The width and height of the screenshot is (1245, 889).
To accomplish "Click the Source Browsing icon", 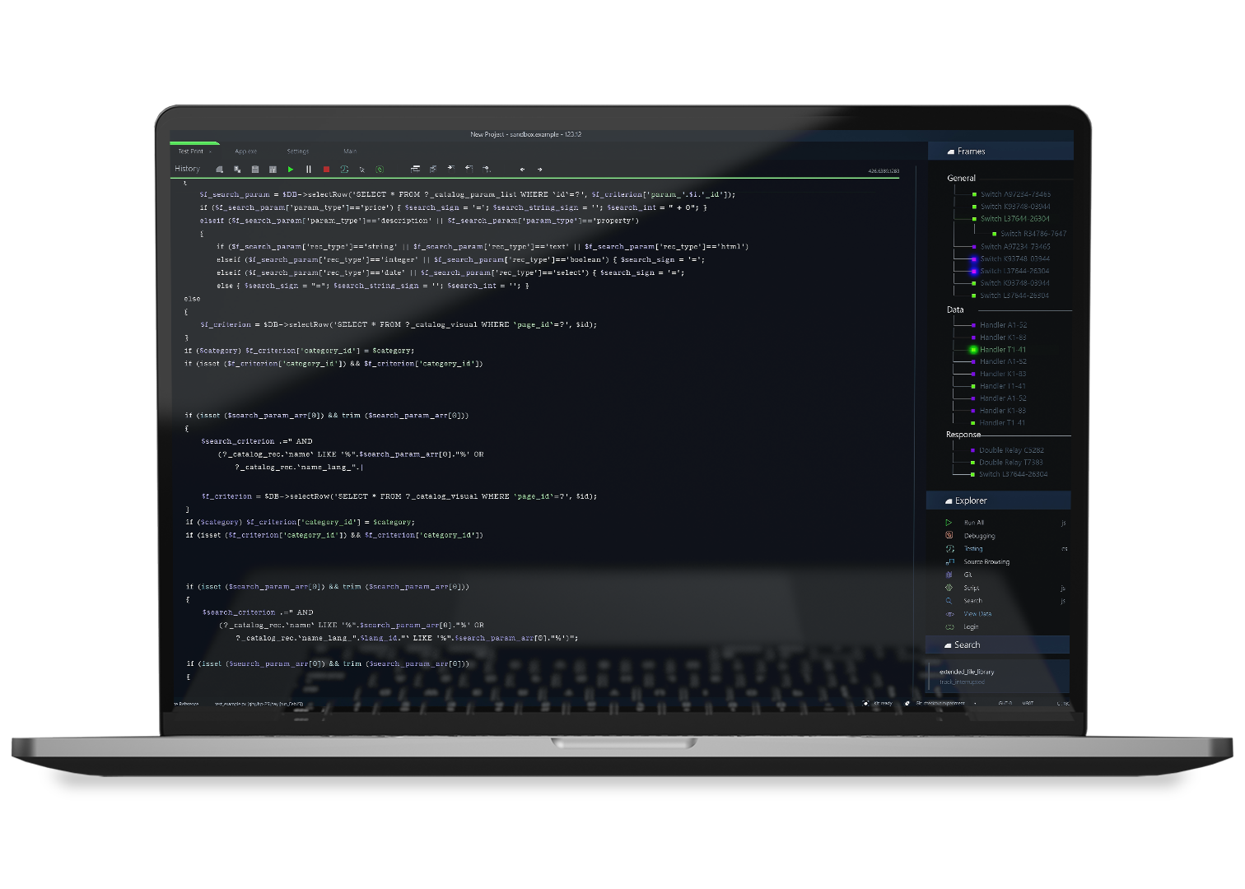I will click(949, 561).
